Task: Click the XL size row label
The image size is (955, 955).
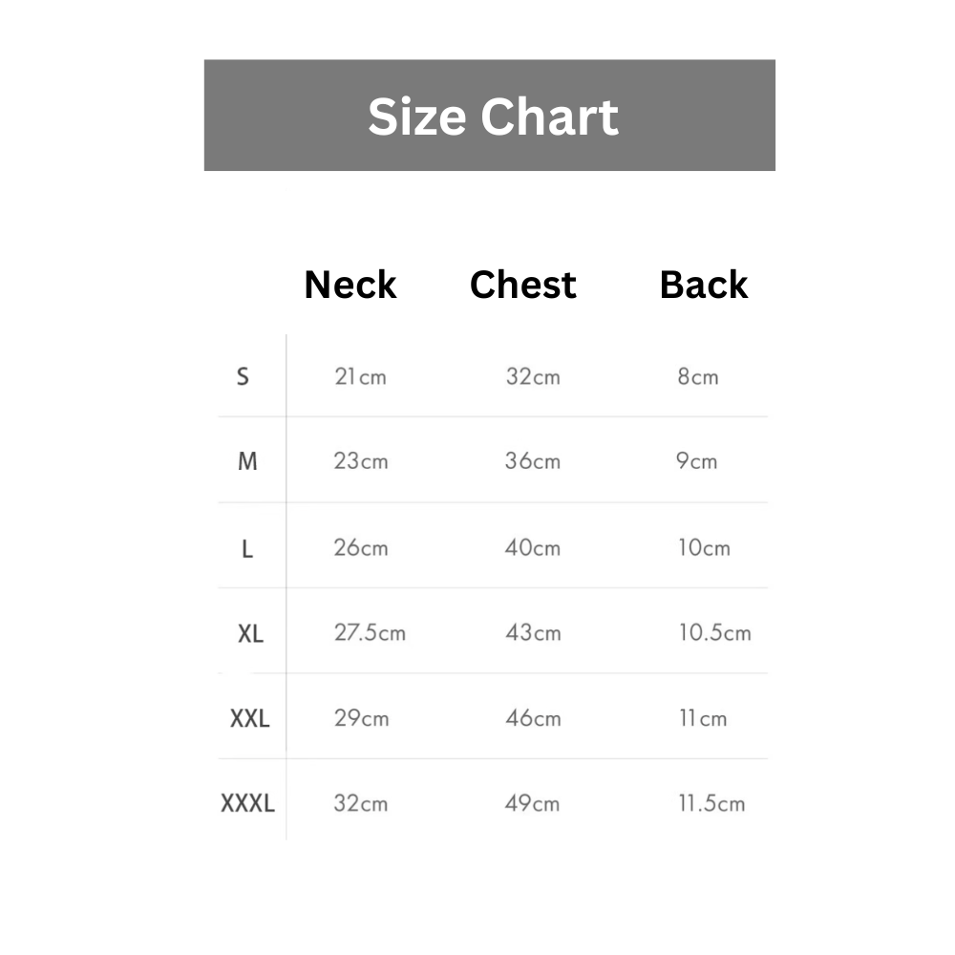Action: pyautogui.click(x=250, y=633)
